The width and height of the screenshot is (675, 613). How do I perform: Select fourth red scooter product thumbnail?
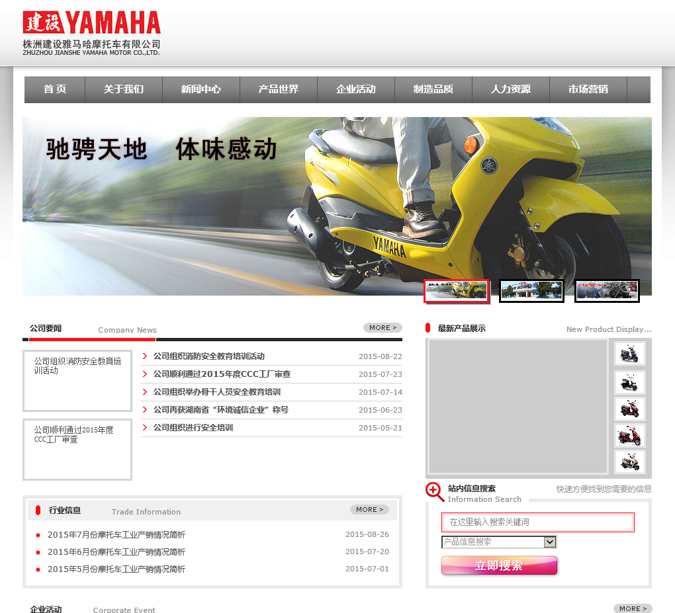click(629, 436)
